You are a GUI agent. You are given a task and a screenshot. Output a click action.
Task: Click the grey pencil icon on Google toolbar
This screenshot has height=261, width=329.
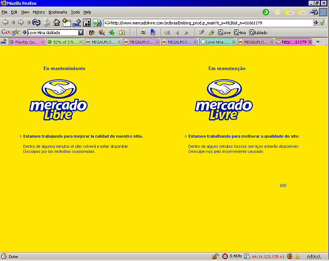point(202,32)
